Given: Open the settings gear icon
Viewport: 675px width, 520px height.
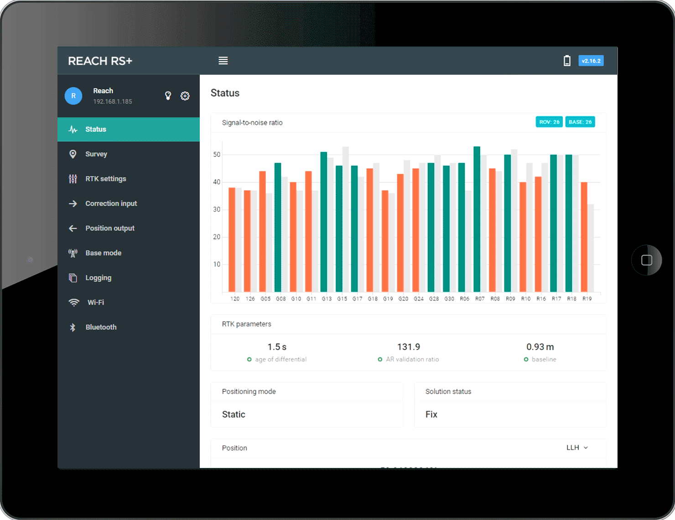Looking at the screenshot, I should 185,96.
